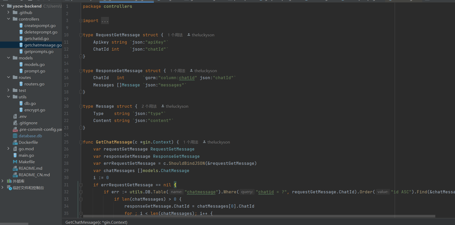Click the database.db file icon
455x225 pixels.
coord(15,136)
